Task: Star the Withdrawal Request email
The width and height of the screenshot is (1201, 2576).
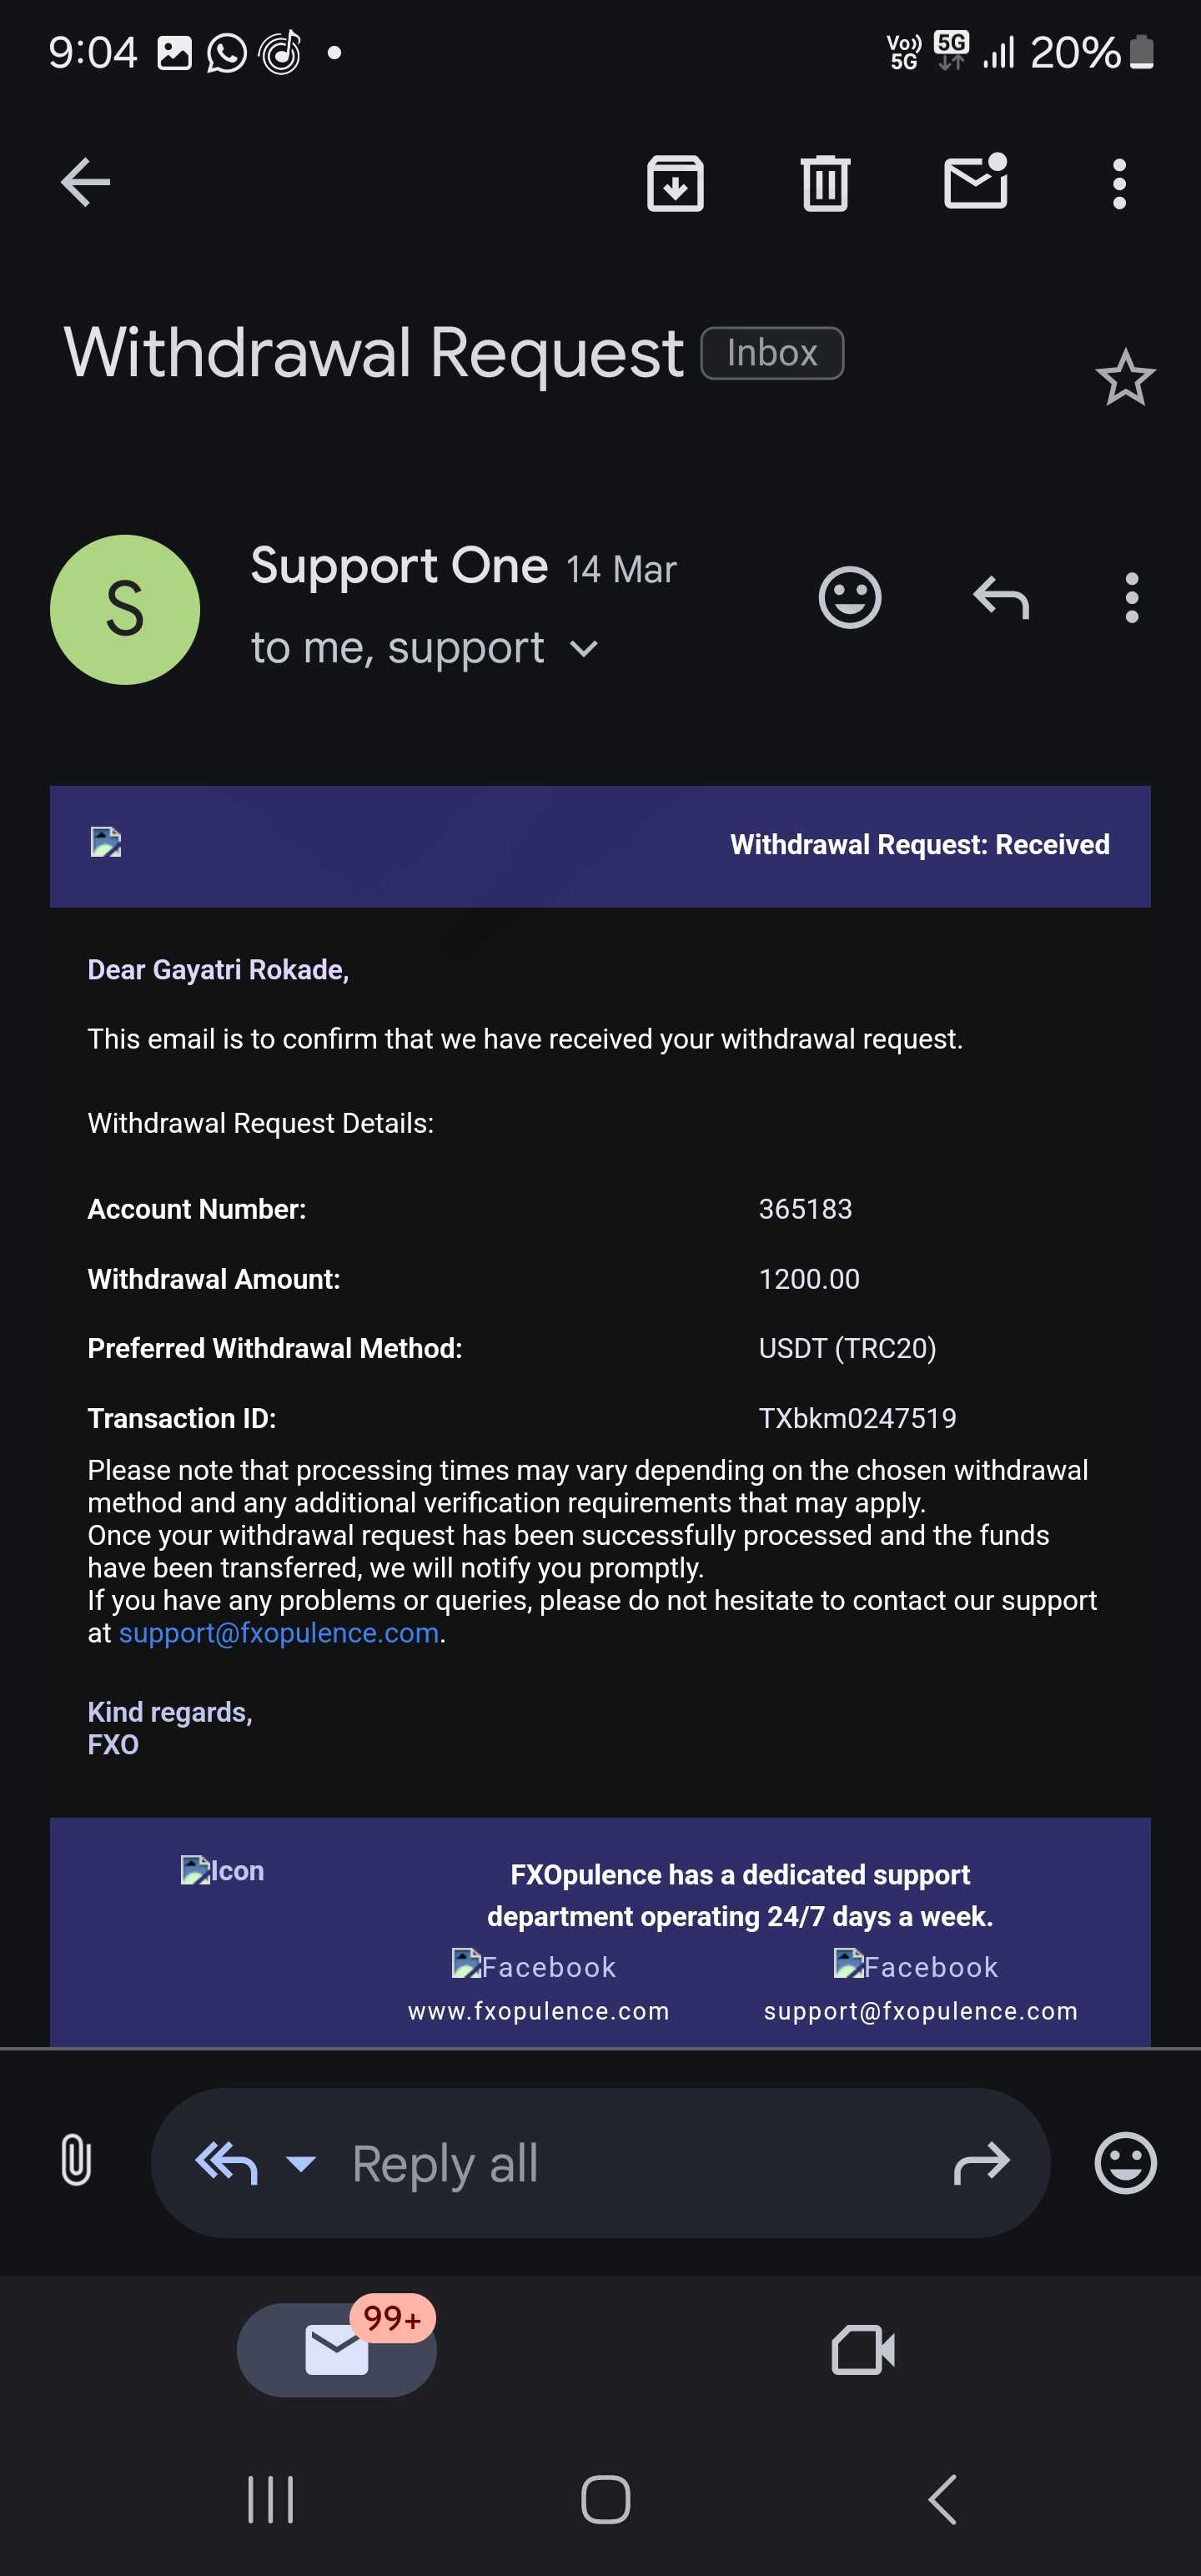Action: coord(1125,378)
